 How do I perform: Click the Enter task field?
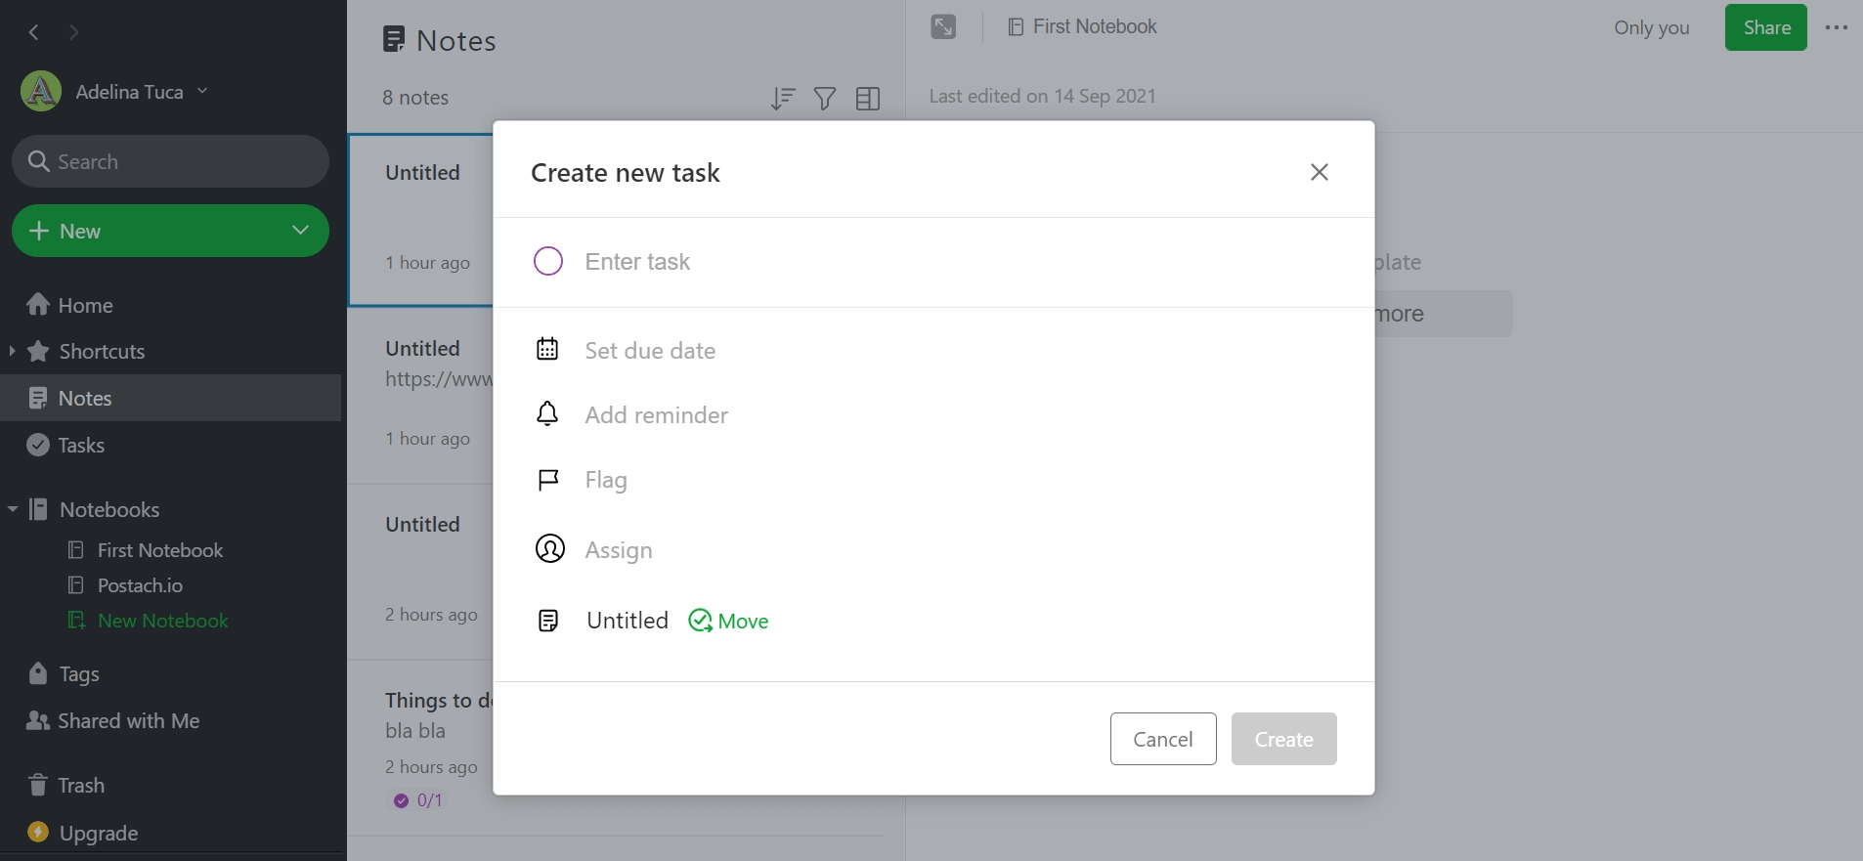(933, 262)
